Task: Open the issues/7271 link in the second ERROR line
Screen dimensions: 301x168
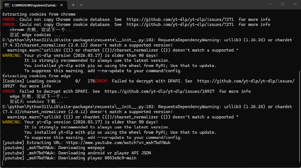Action: click(180, 25)
